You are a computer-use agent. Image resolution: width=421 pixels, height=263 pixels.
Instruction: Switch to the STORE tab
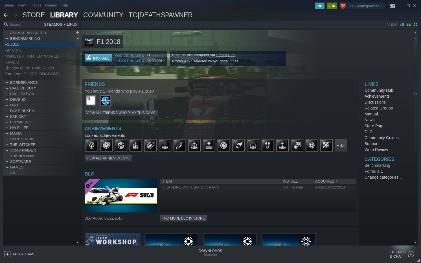pos(34,15)
